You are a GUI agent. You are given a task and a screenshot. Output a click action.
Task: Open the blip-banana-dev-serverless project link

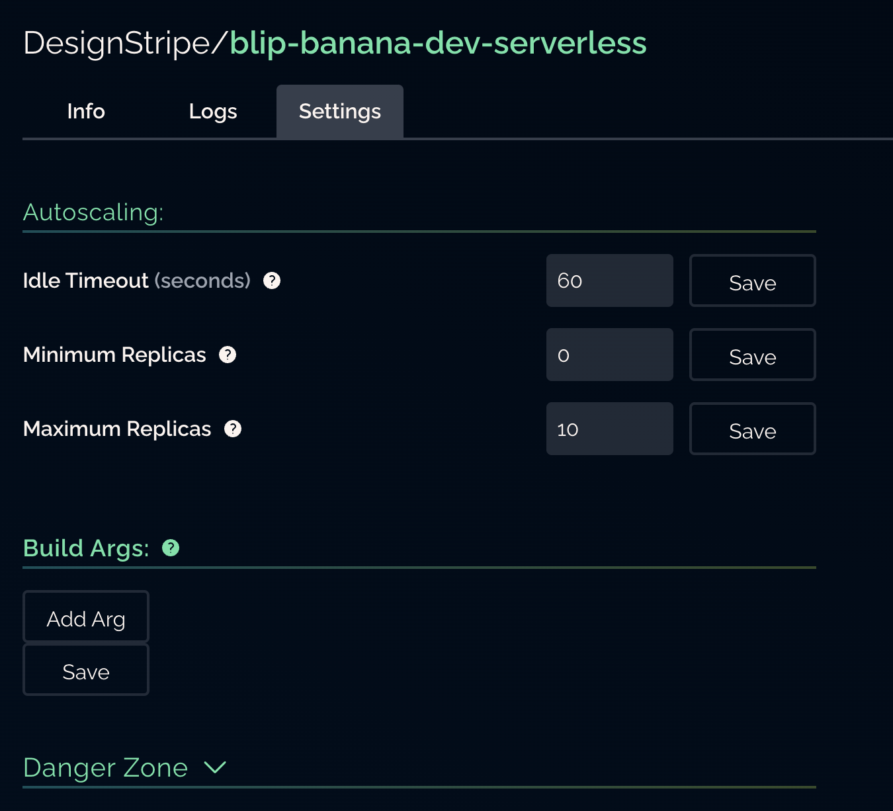[x=438, y=43]
